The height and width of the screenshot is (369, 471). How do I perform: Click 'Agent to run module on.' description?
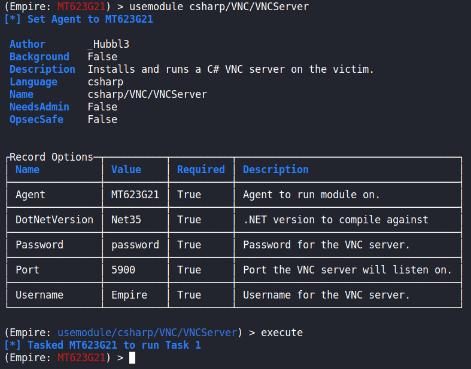[x=311, y=195]
